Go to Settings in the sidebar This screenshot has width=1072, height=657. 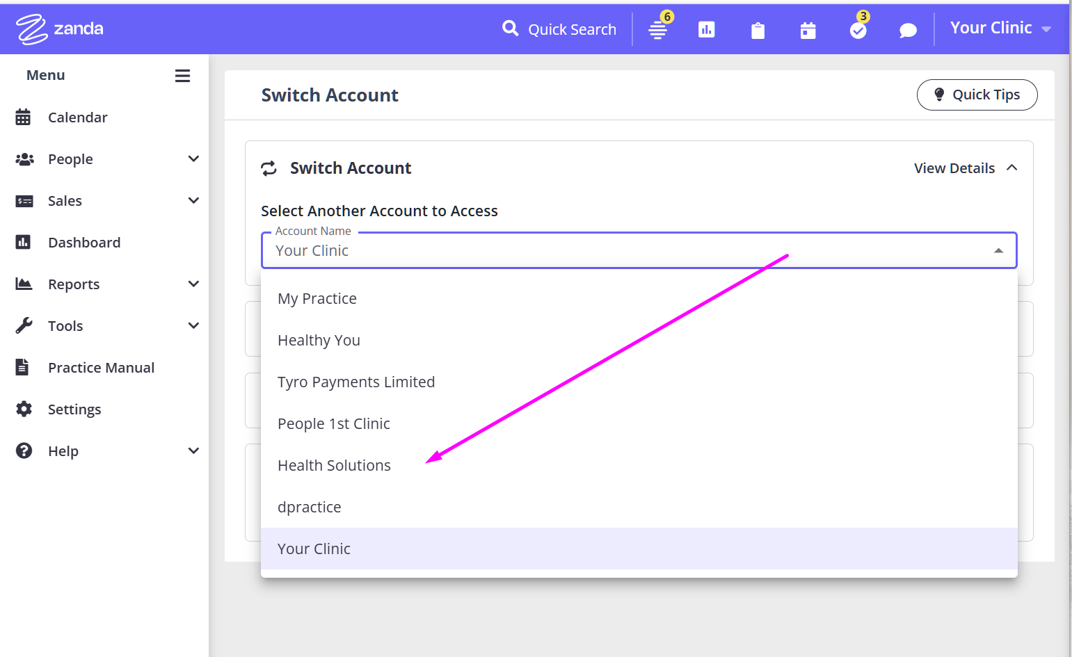[74, 409]
